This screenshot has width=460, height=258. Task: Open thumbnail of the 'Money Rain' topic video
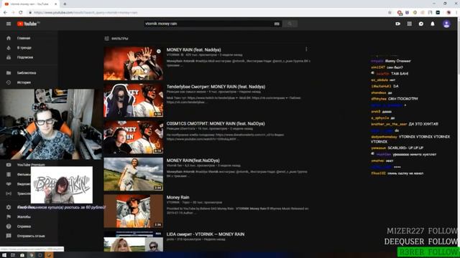click(133, 211)
